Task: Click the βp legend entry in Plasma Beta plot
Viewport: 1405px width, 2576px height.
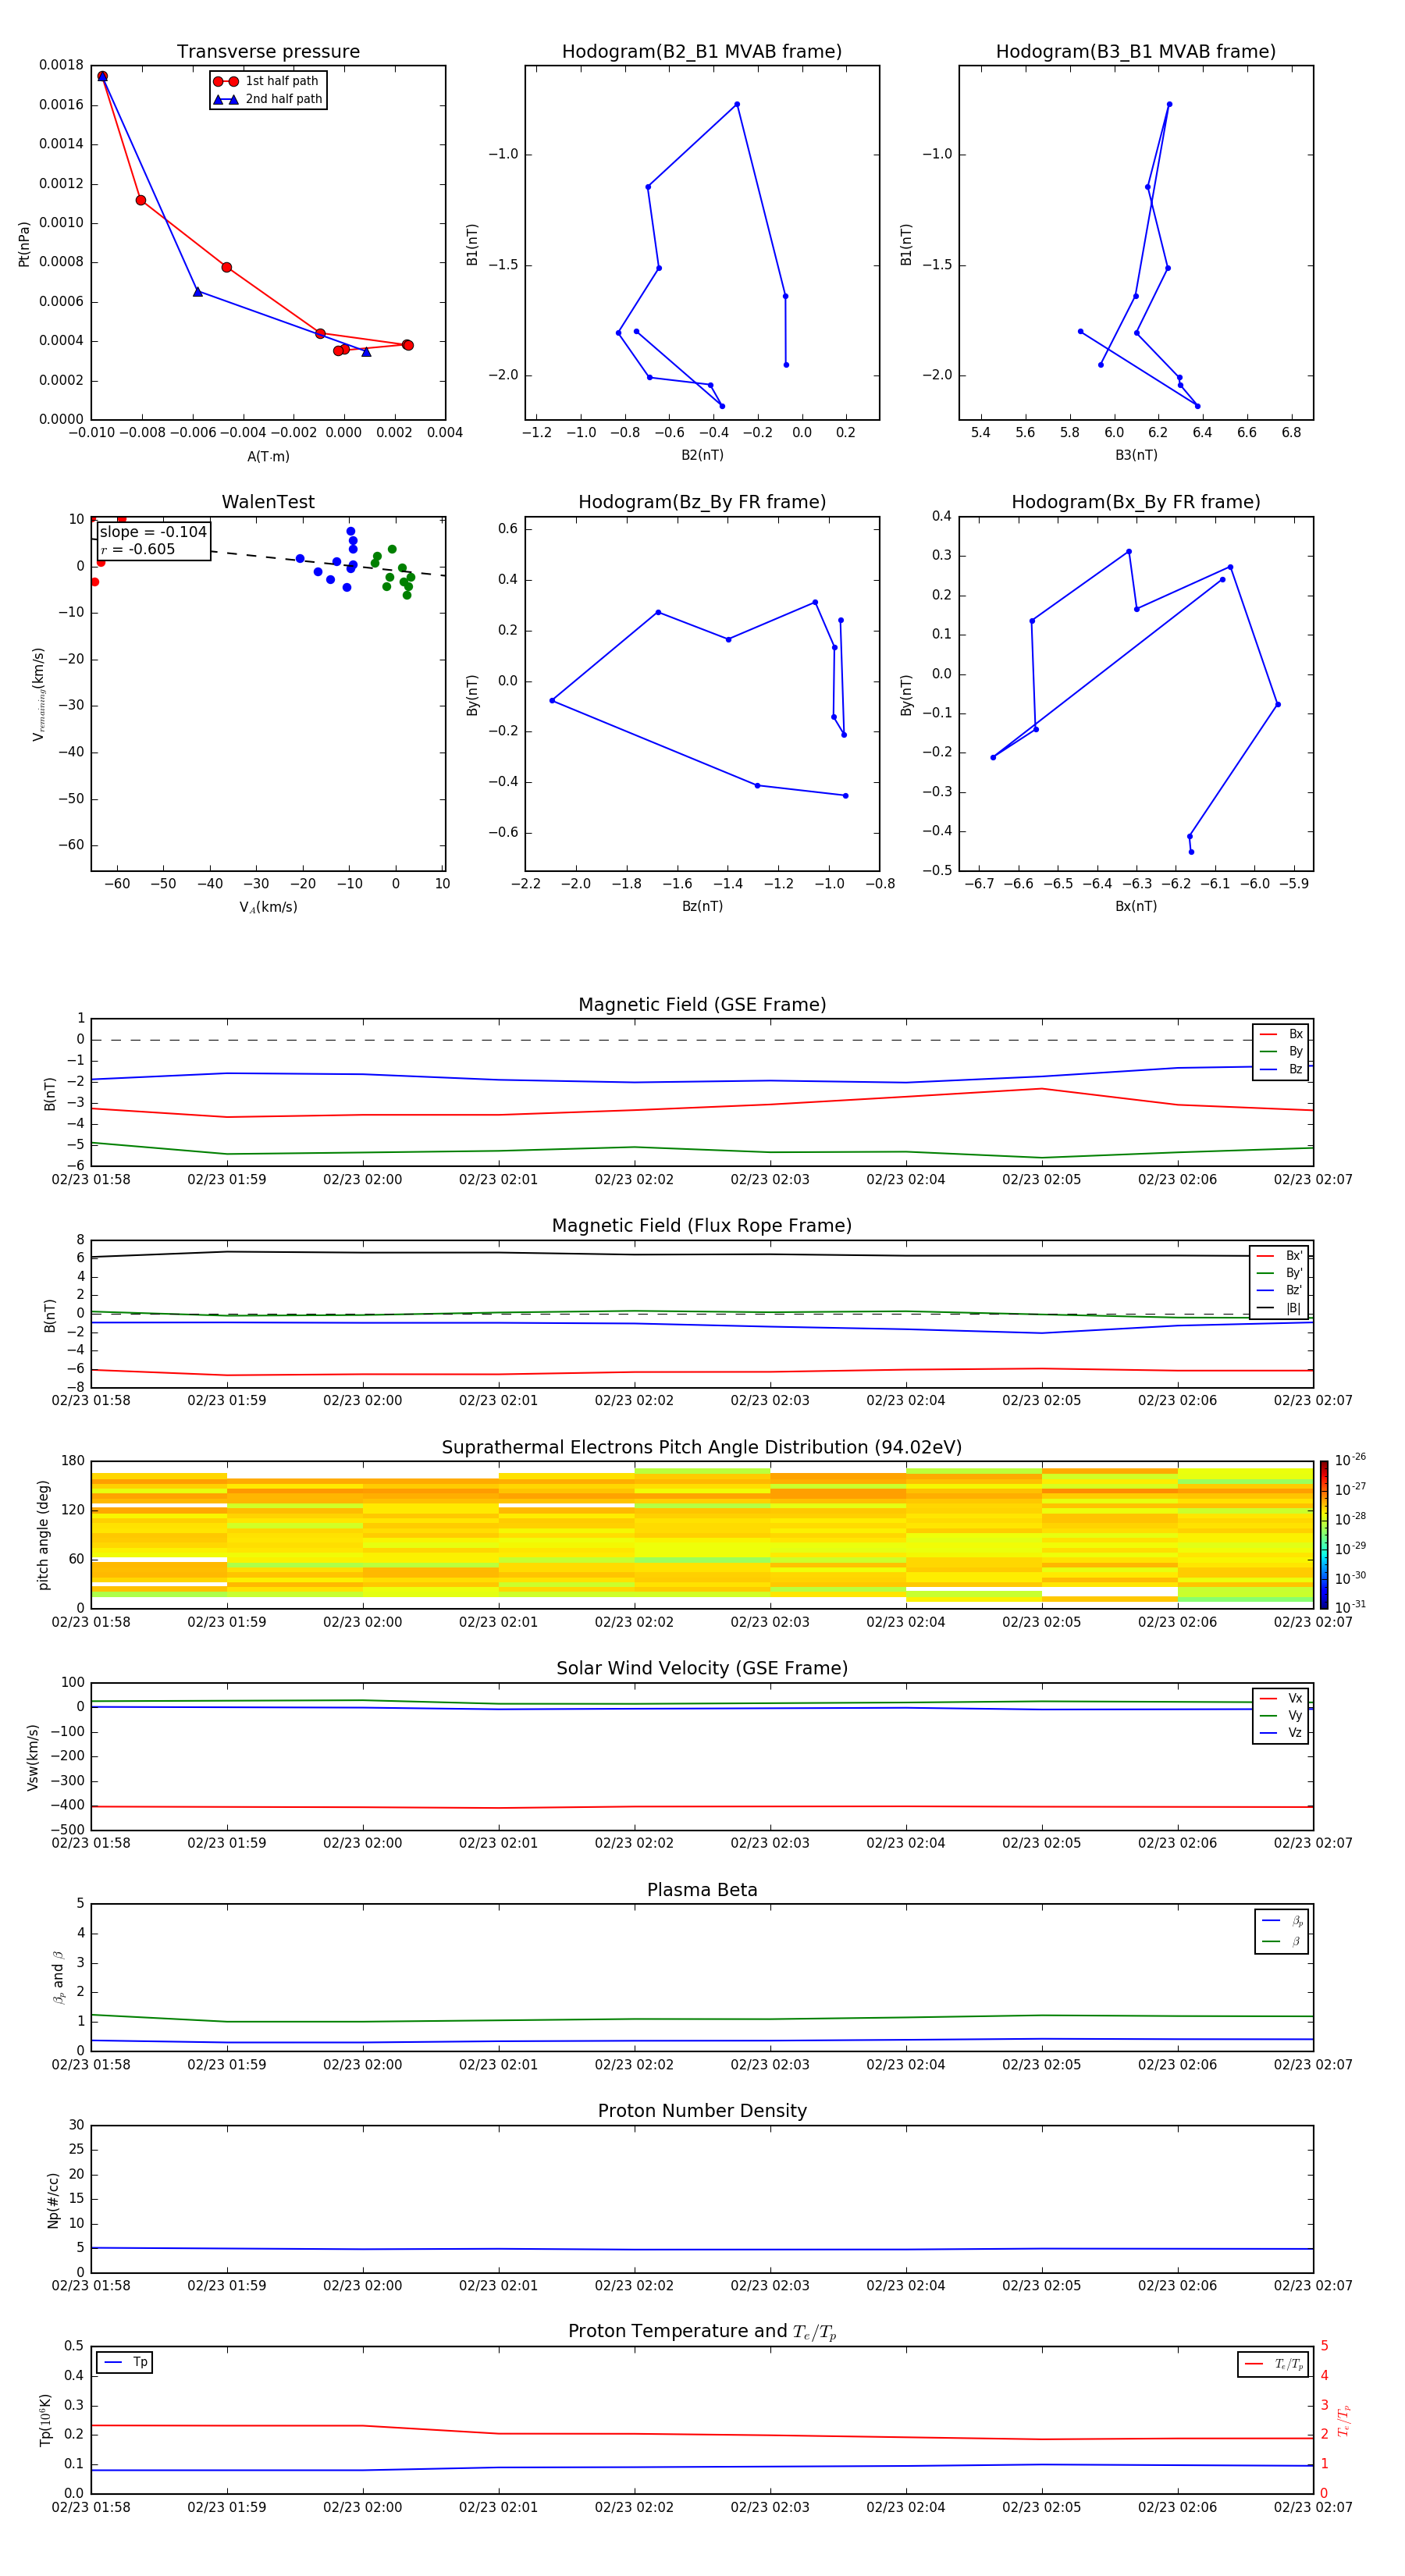Action: point(1282,1921)
